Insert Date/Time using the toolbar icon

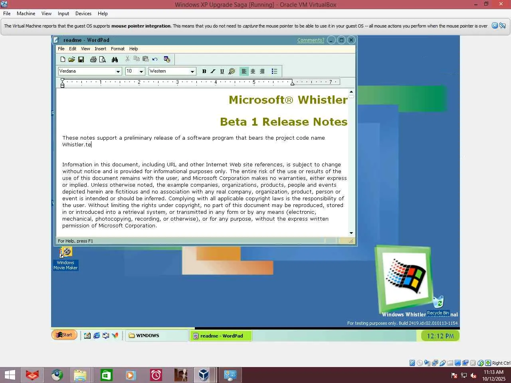167,59
